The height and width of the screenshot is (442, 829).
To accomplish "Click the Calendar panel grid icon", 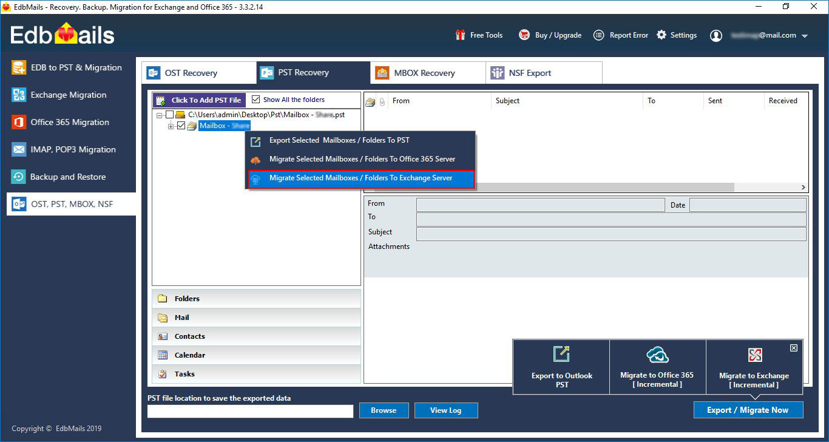I will [163, 355].
